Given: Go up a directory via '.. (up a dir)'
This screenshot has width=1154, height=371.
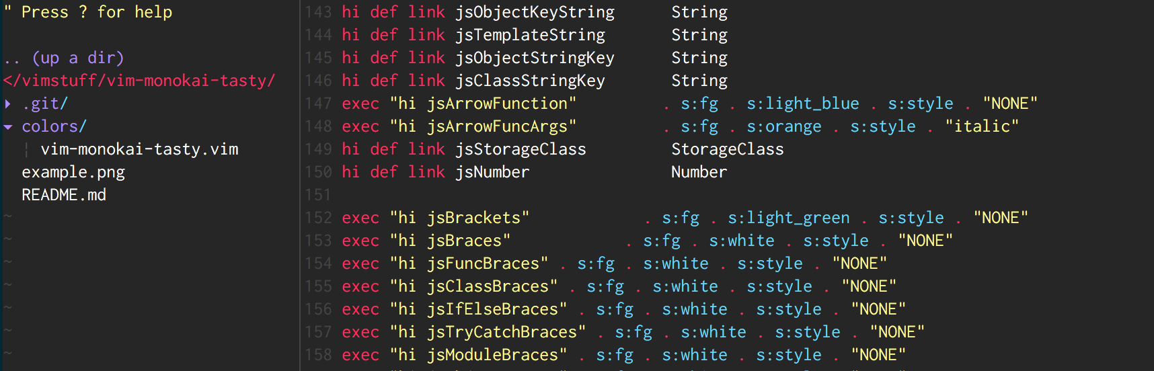Looking at the screenshot, I should (x=64, y=58).
